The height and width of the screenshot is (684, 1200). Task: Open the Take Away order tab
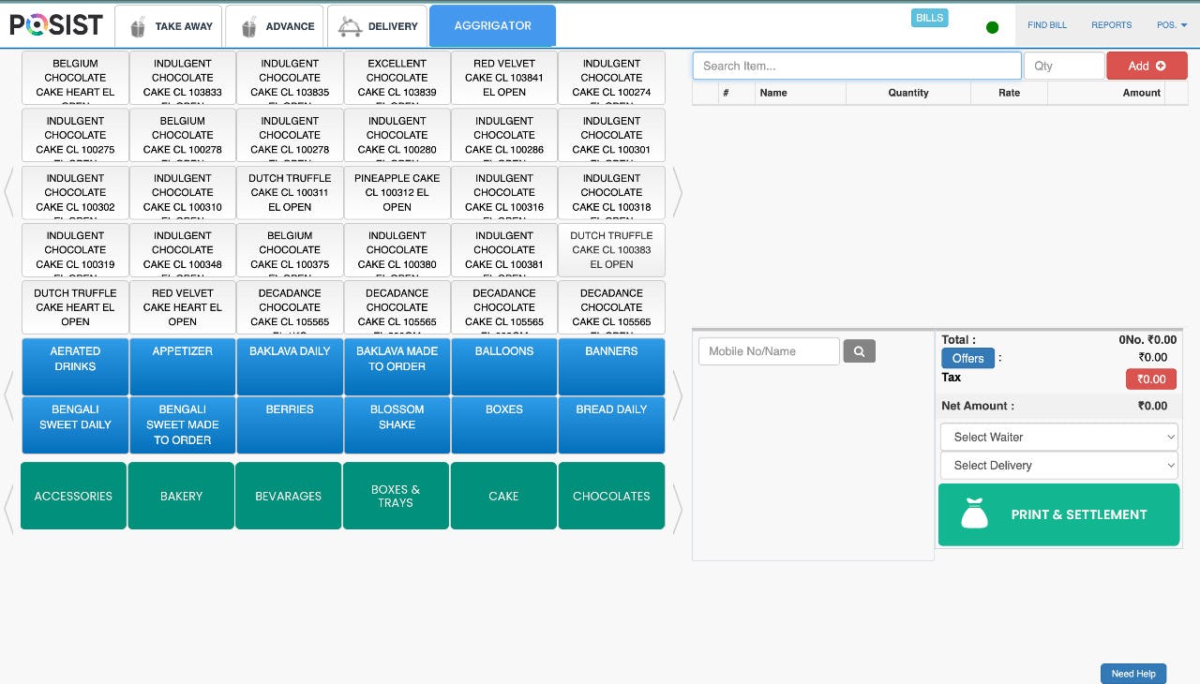click(x=169, y=26)
